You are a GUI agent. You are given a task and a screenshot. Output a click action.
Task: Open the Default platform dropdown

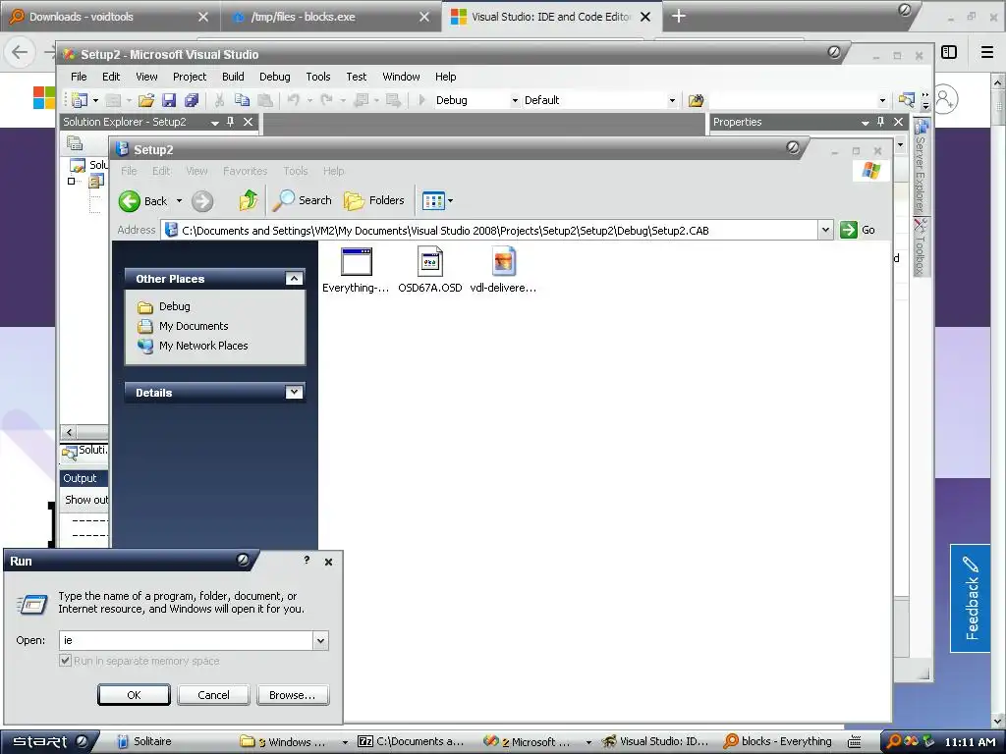672,101
